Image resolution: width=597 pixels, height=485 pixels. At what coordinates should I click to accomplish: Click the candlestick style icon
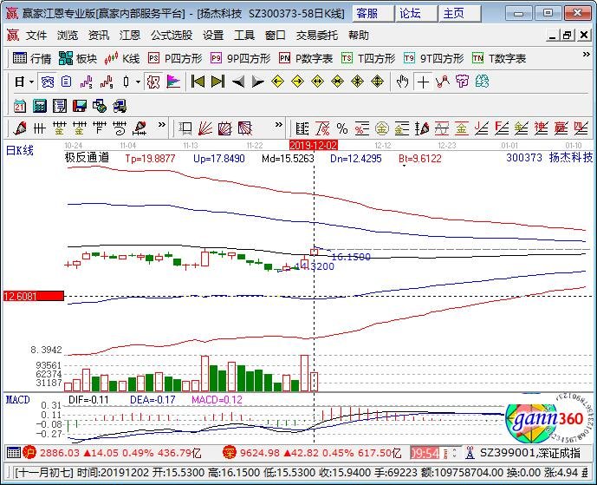pos(126,82)
